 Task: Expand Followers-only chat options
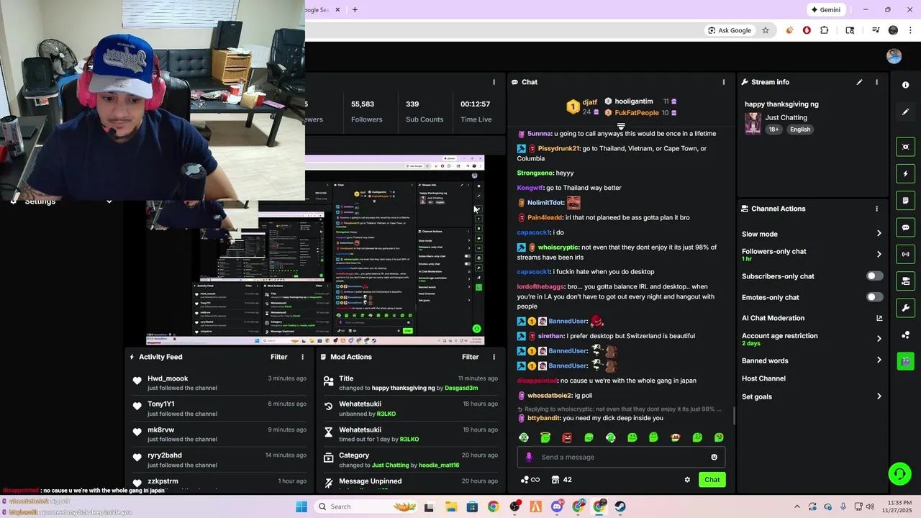point(879,254)
